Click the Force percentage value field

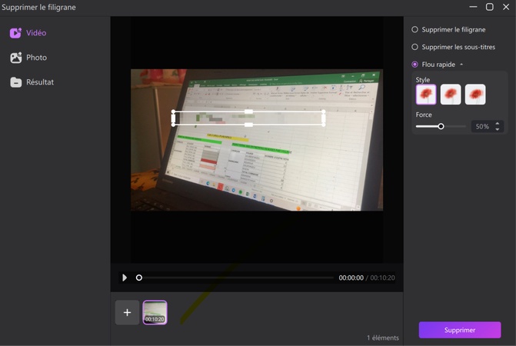point(482,127)
